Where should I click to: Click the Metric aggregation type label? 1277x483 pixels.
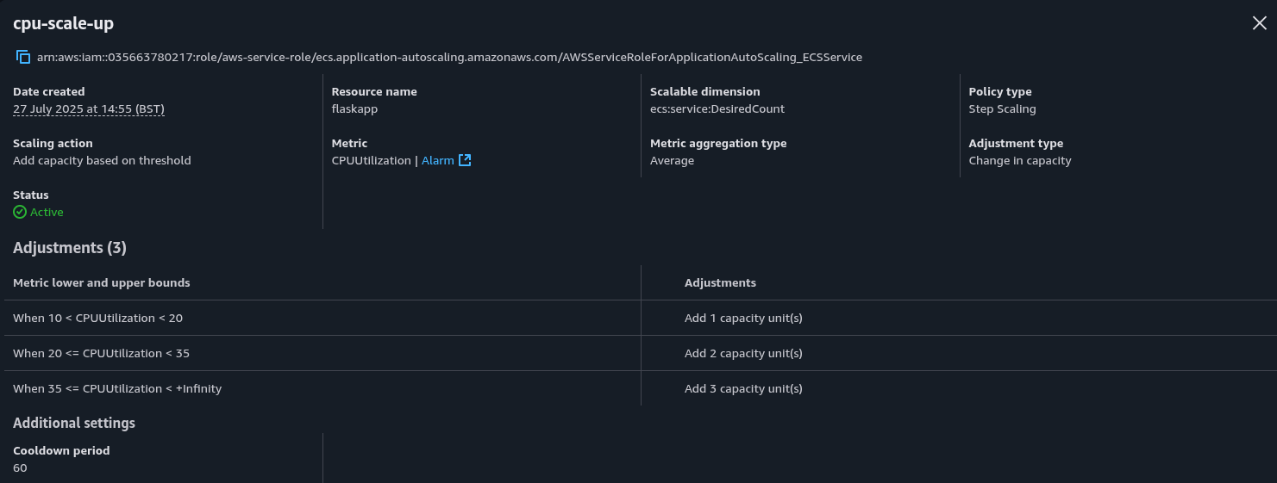(x=718, y=143)
